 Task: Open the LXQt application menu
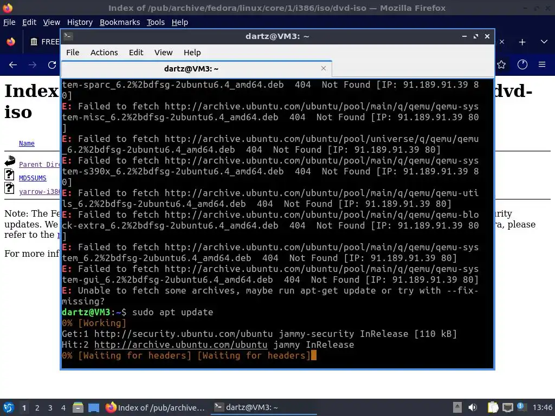point(8,407)
